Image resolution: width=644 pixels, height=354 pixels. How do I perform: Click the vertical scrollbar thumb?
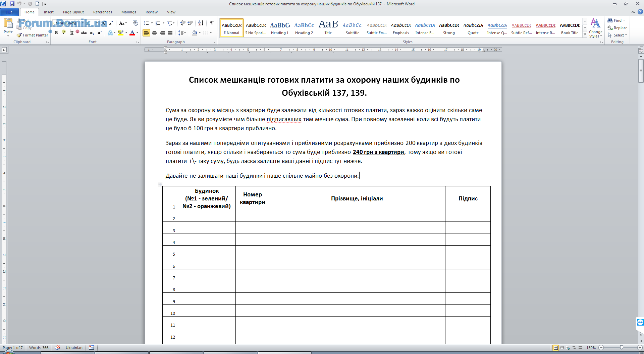pos(641,71)
